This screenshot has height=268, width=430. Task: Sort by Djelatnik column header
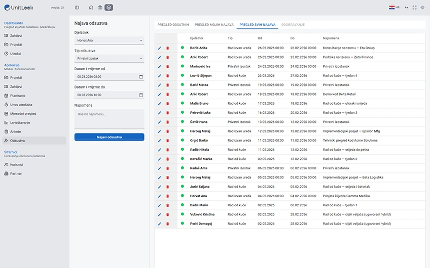(197, 38)
